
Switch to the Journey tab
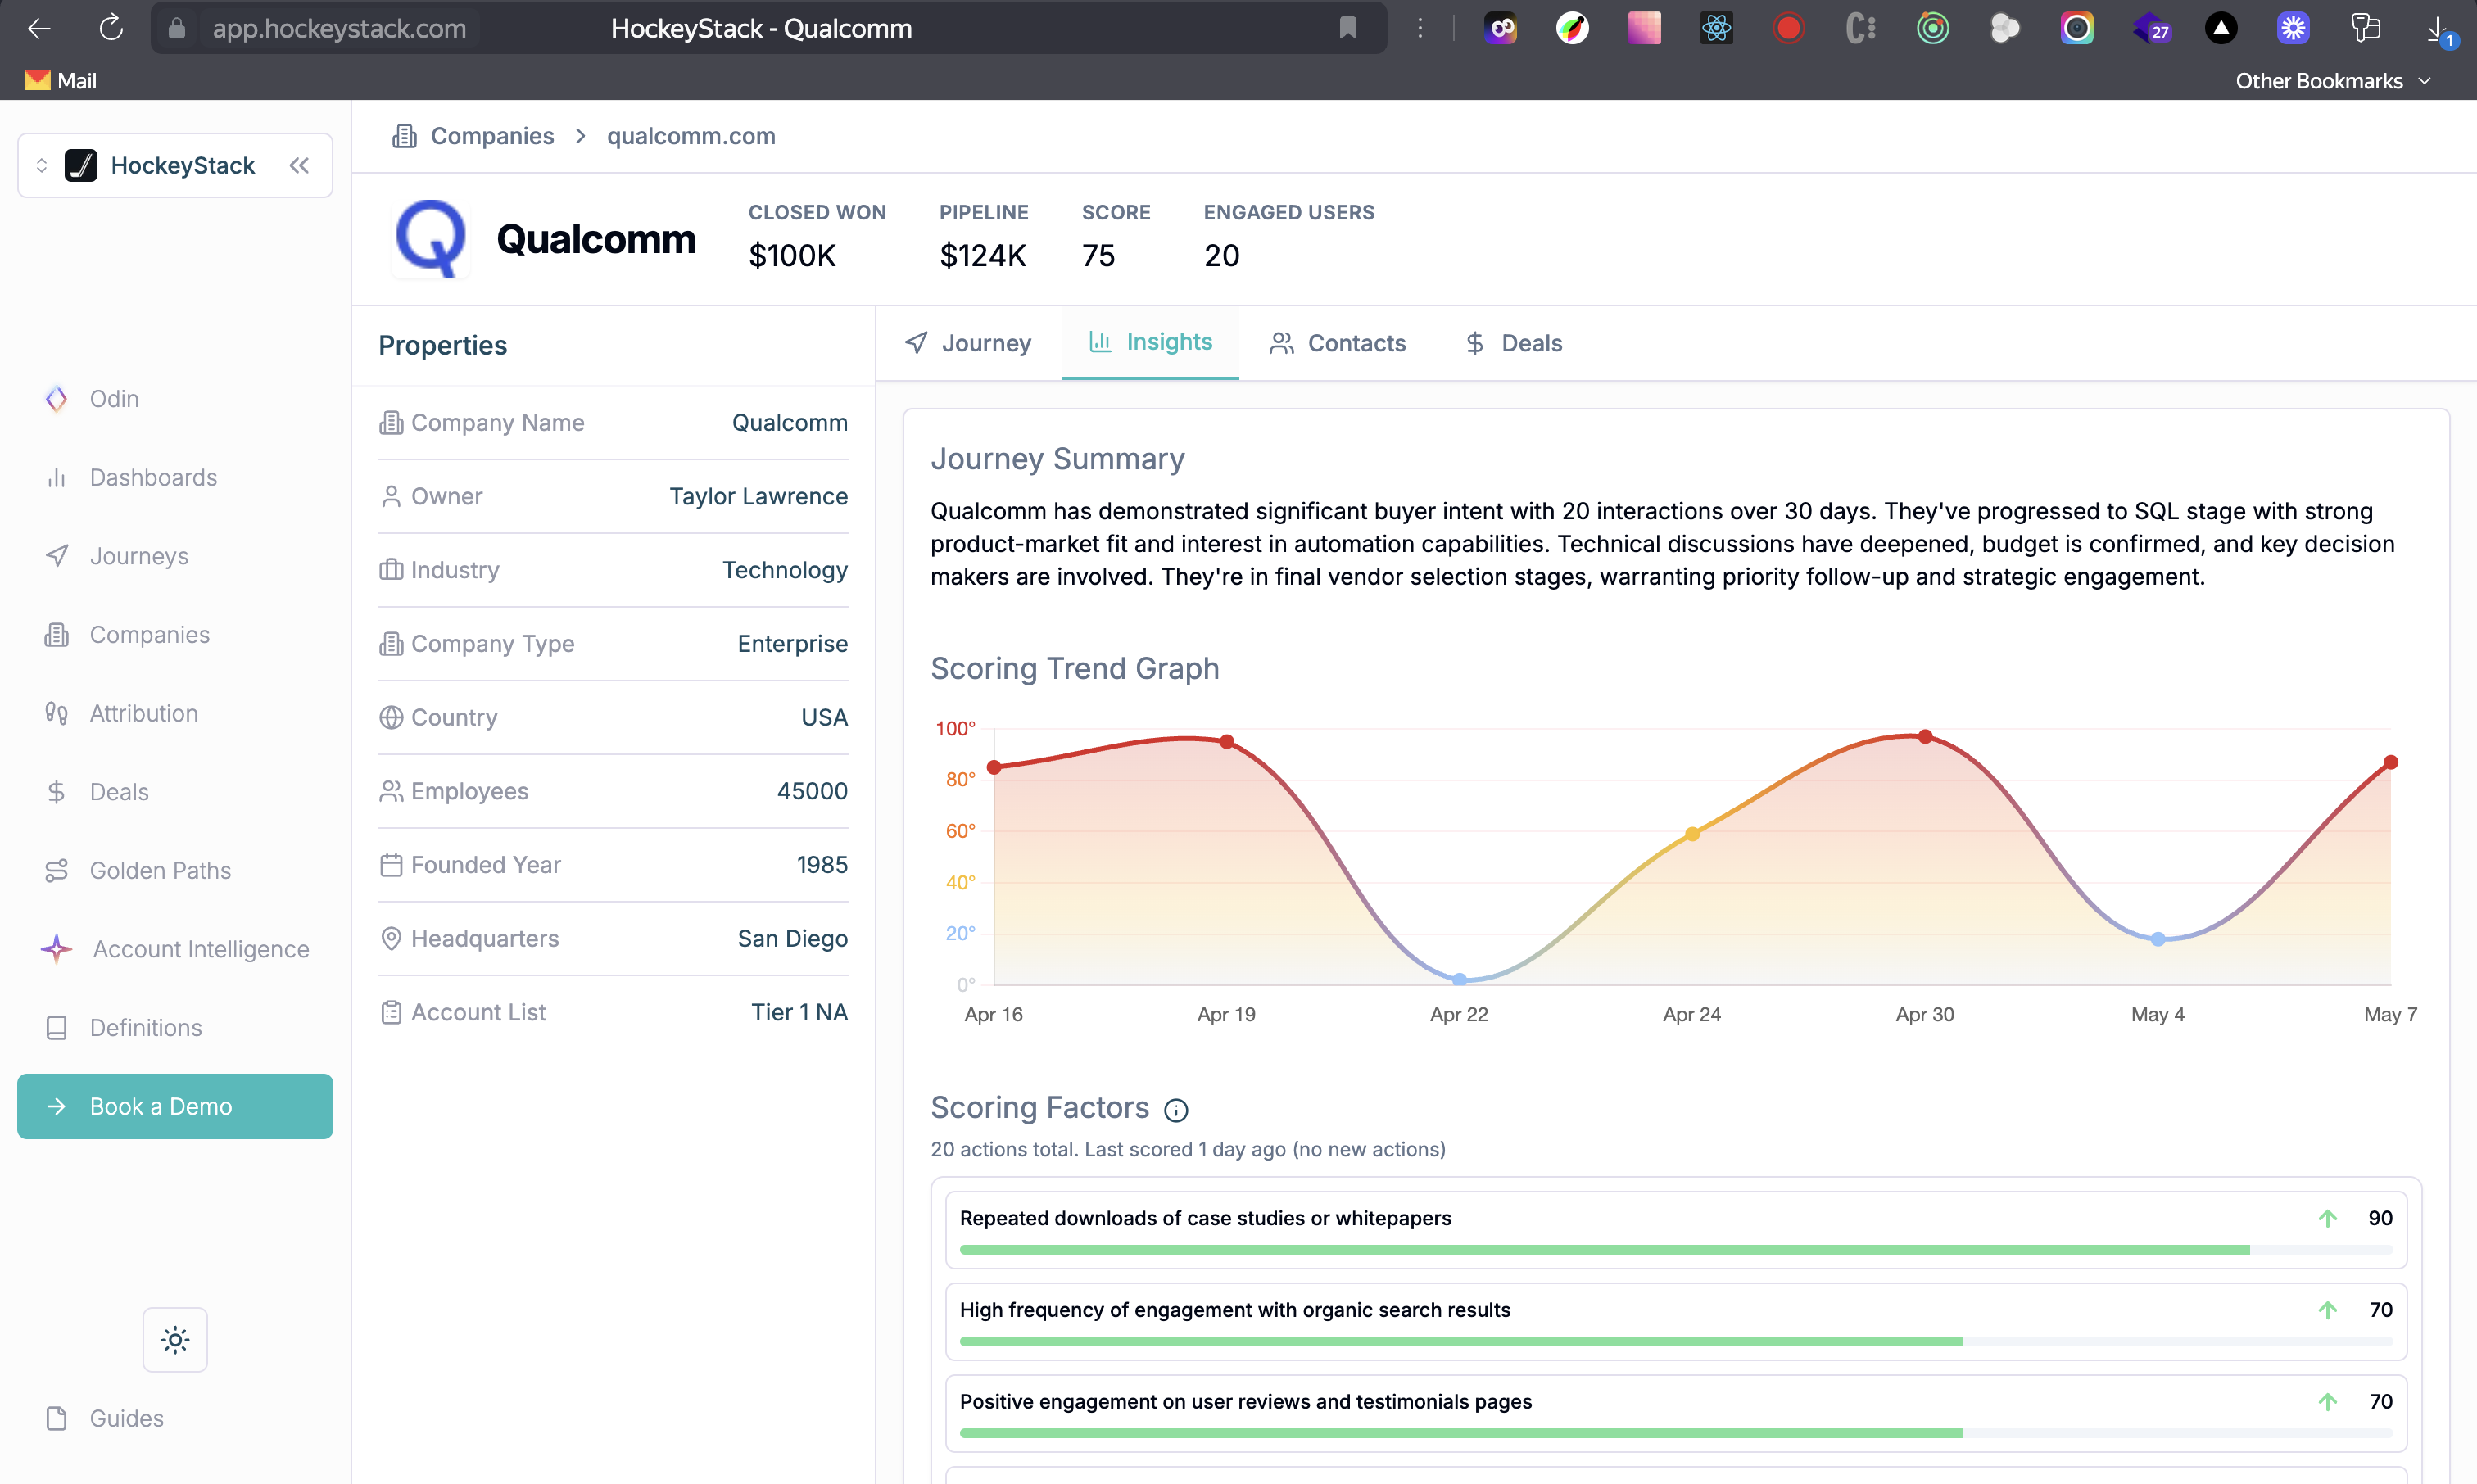click(x=968, y=343)
